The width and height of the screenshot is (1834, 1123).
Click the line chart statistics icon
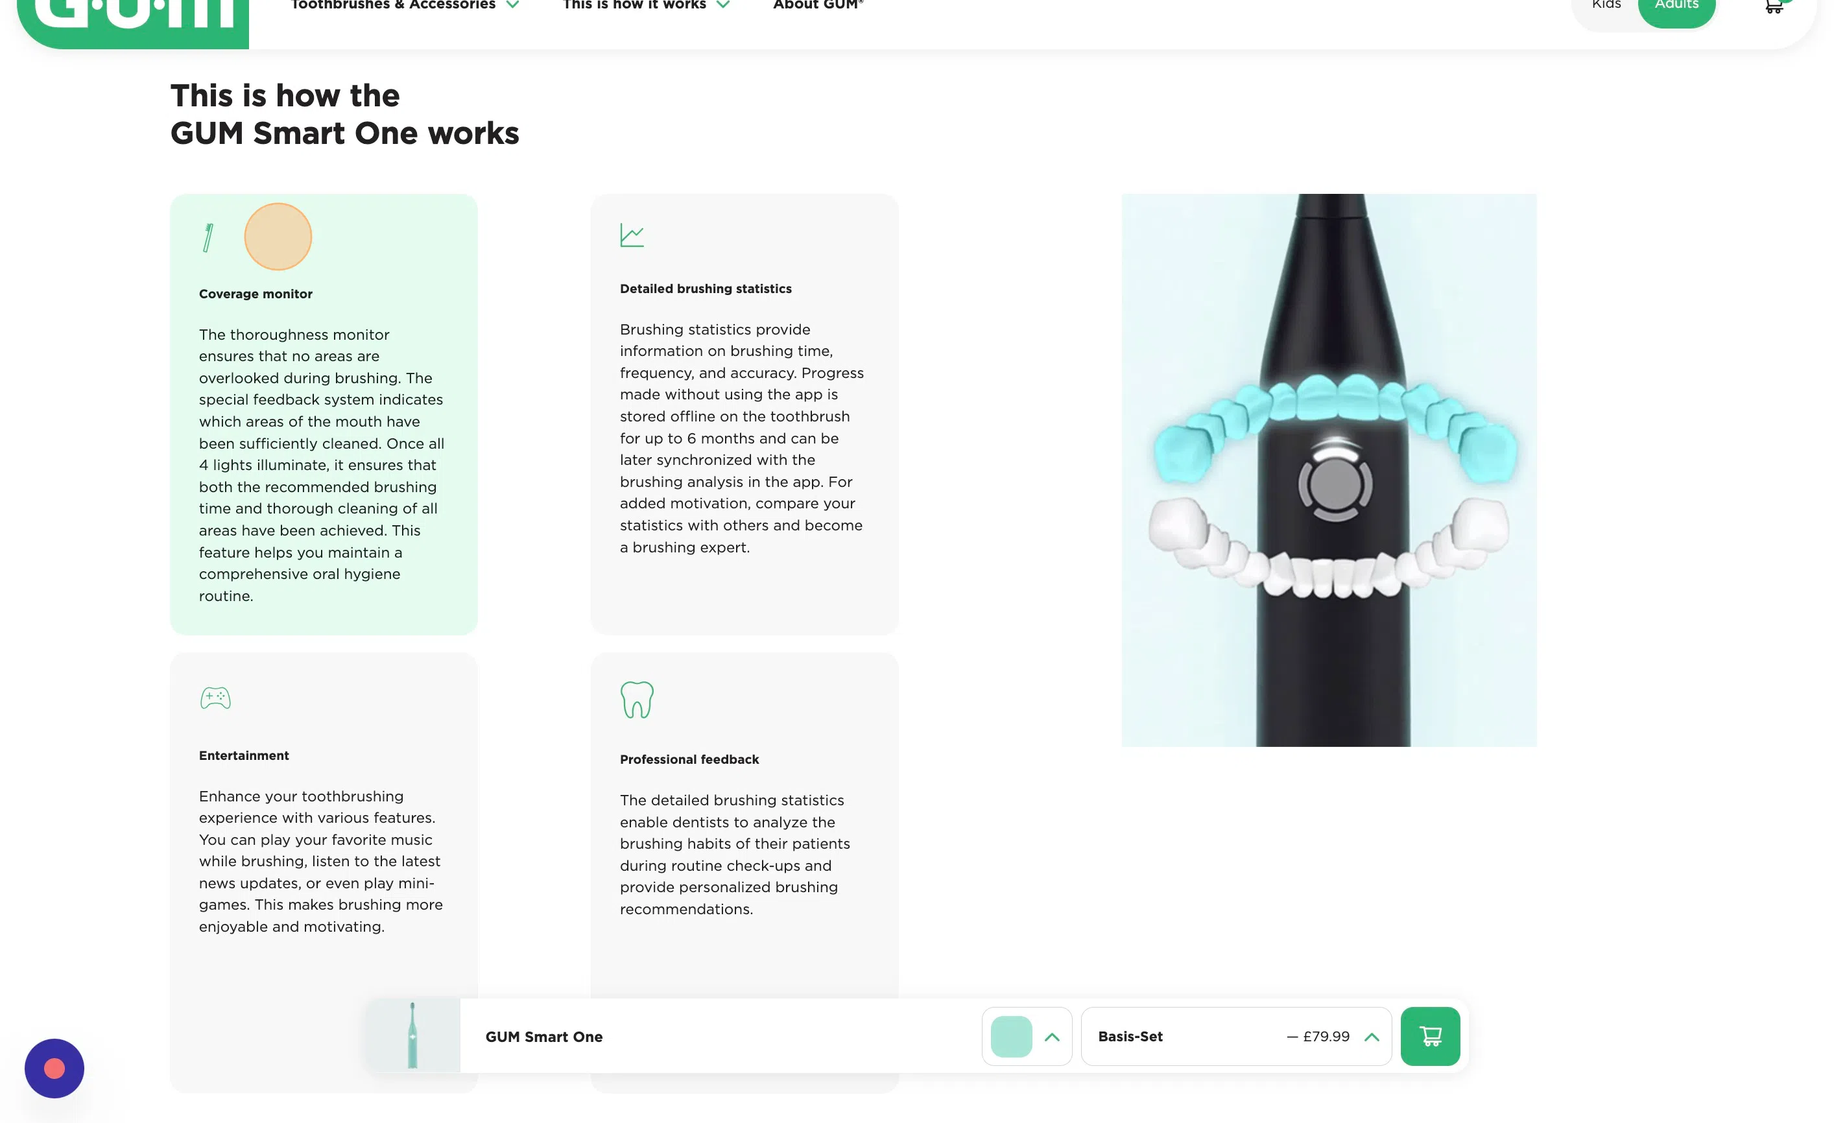pyautogui.click(x=632, y=235)
